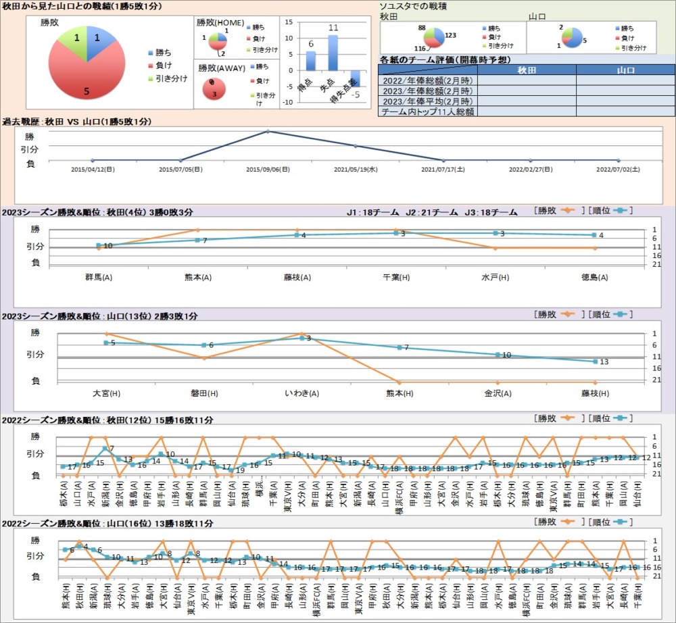Click the 山口 ソユスタ record pie chart
The width and height of the screenshot is (676, 623).
572,38
